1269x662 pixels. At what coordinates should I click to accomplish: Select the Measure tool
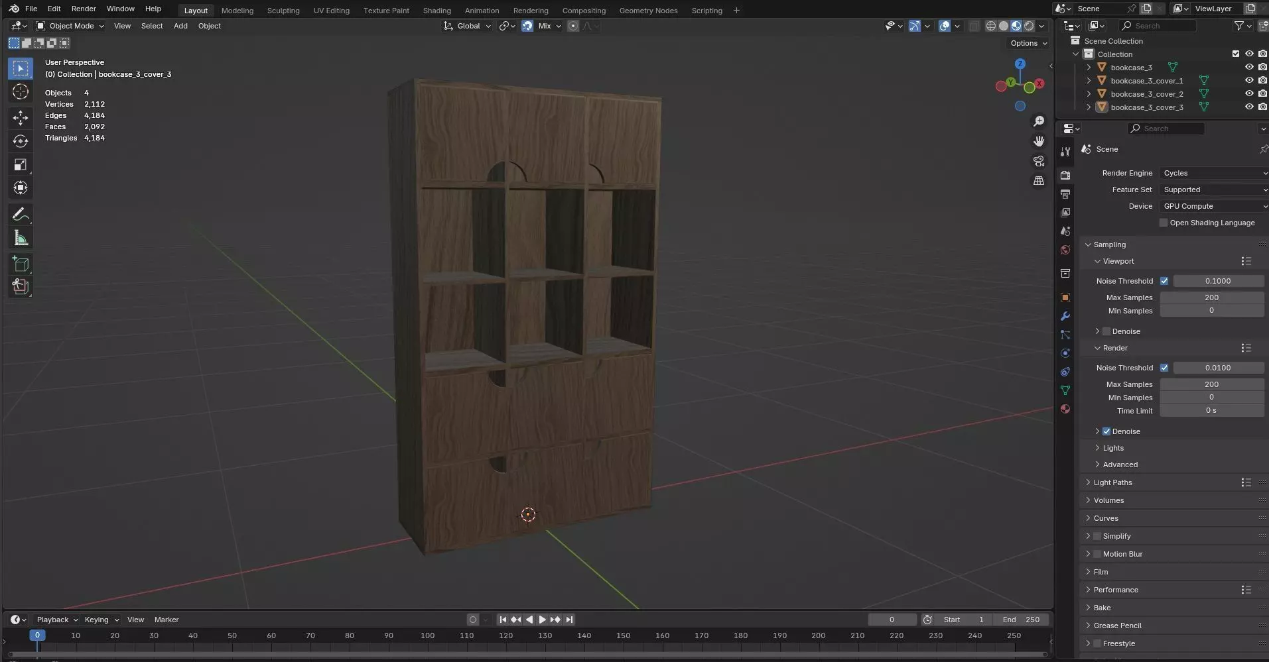(x=21, y=238)
